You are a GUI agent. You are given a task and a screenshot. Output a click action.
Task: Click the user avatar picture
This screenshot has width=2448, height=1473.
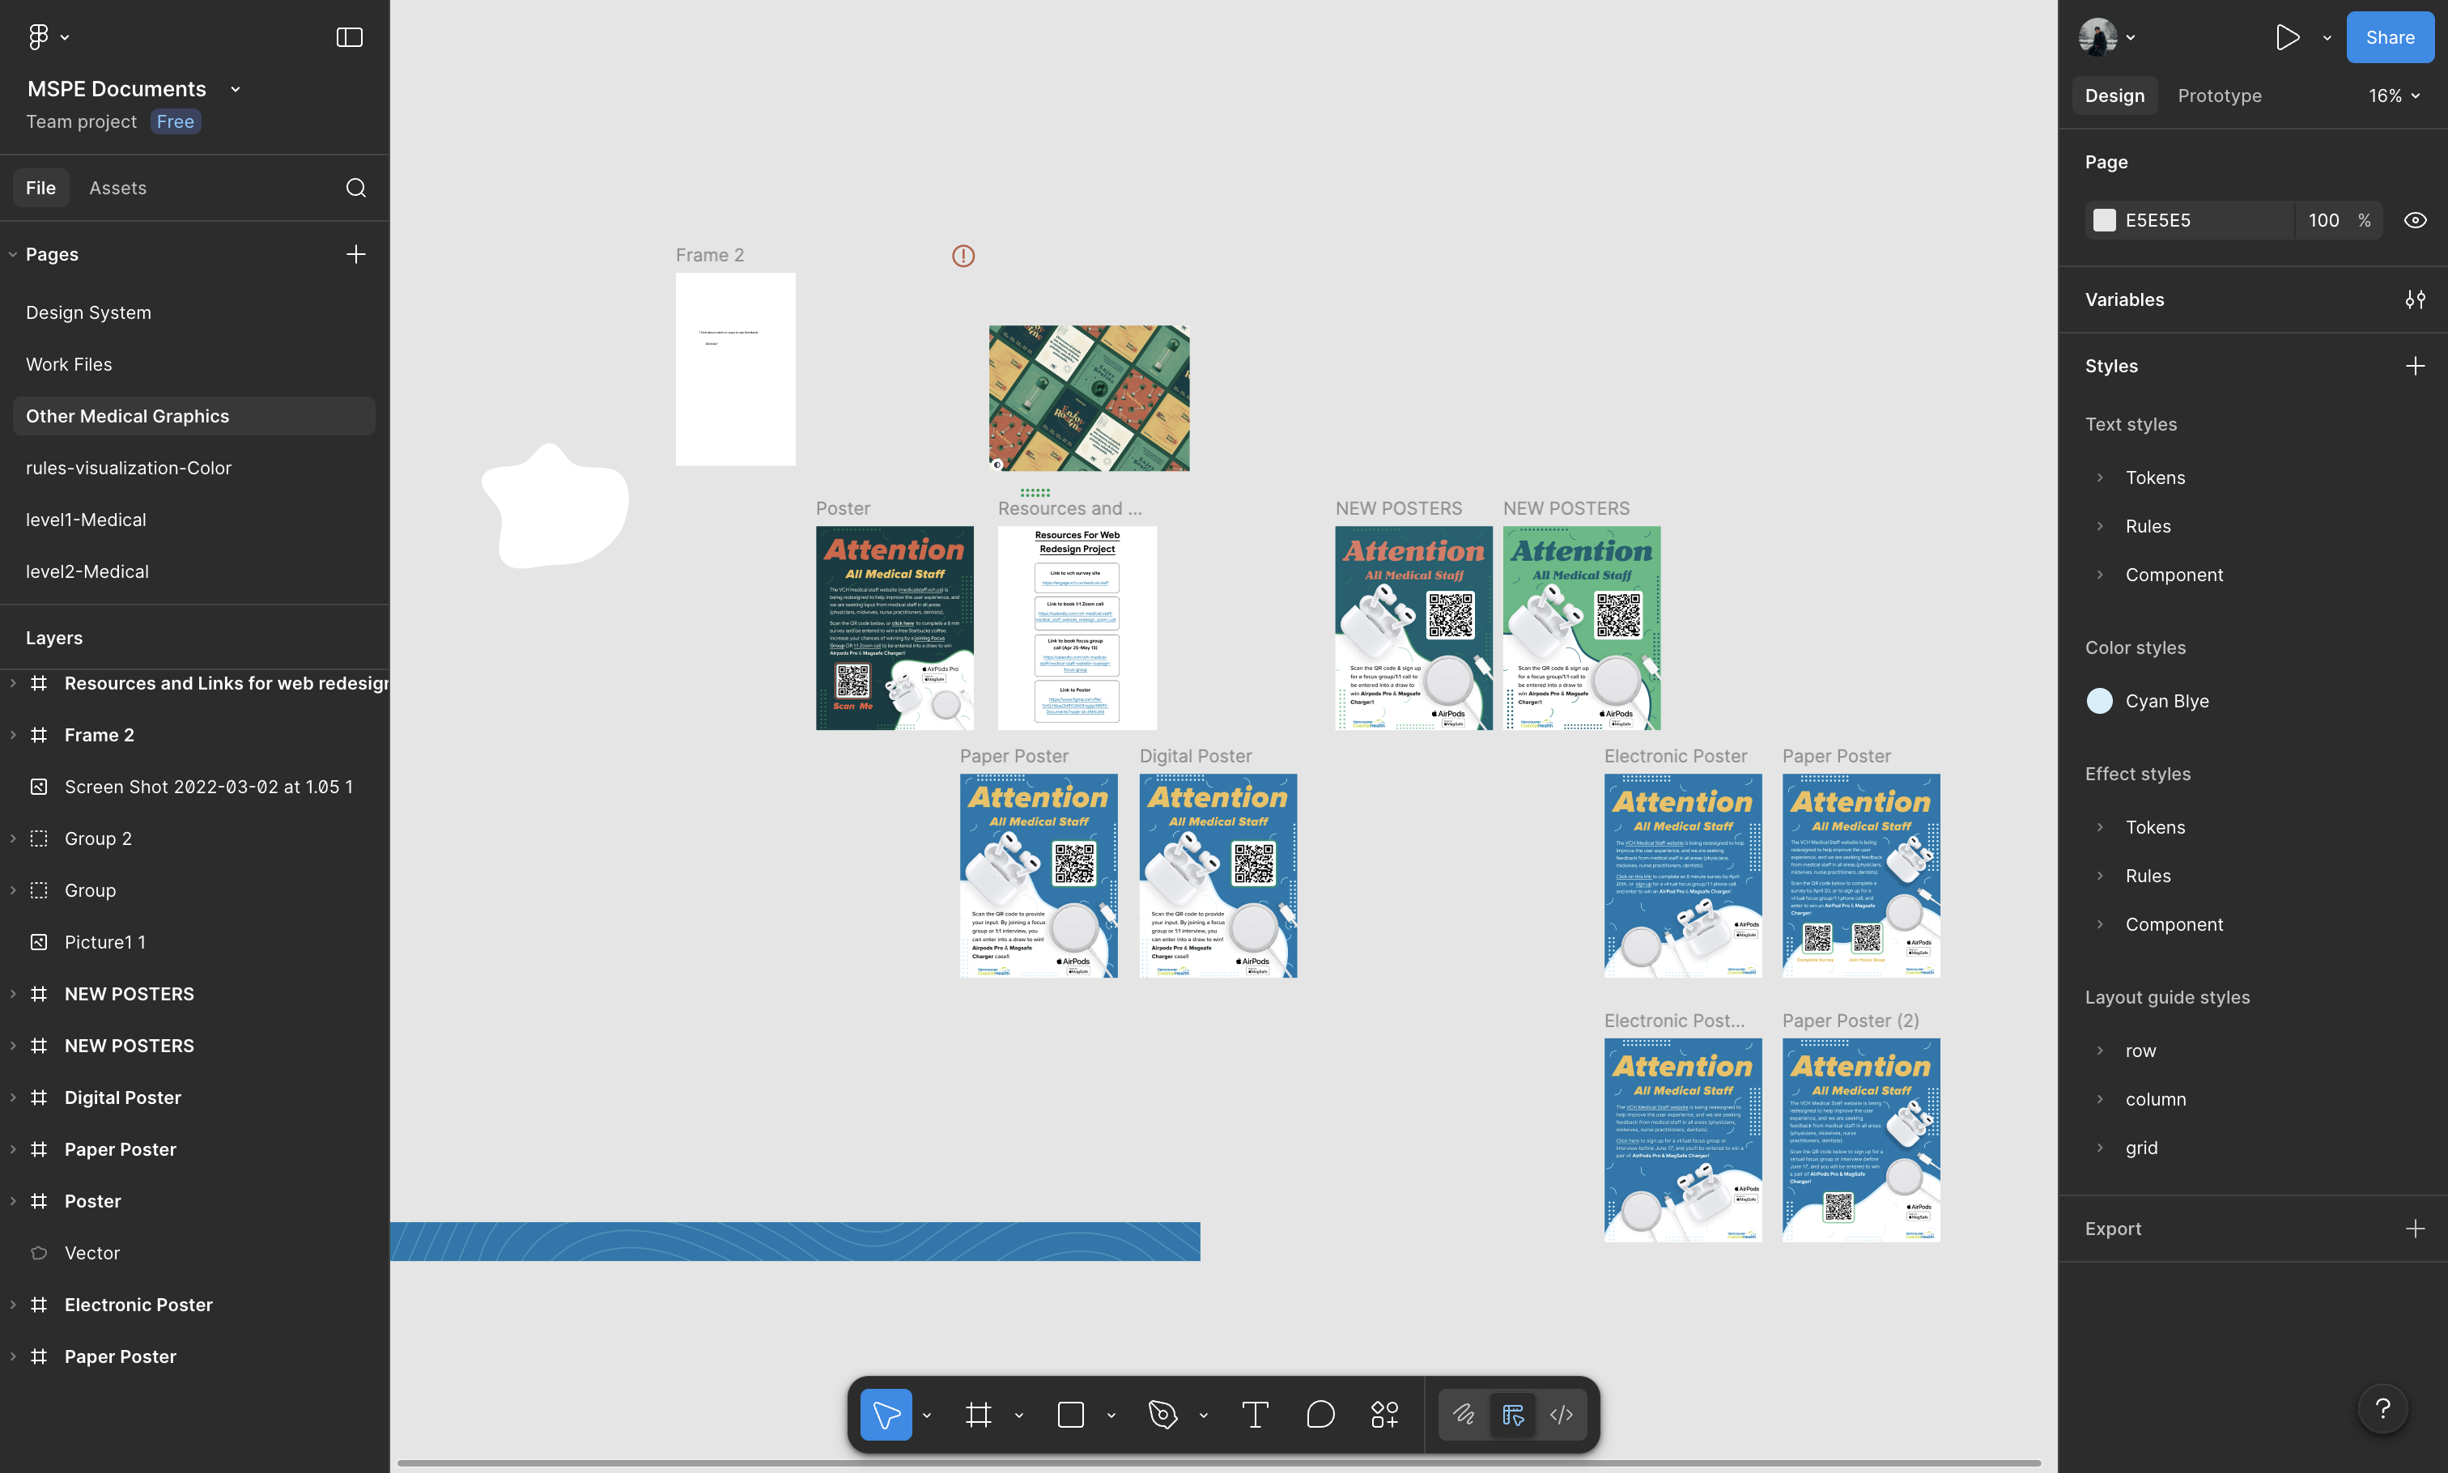coord(2097,36)
